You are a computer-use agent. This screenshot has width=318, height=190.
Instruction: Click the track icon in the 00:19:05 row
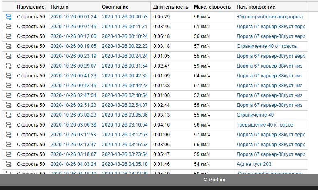click(x=9, y=46)
